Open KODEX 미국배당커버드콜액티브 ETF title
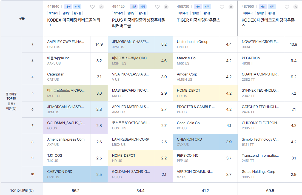Viewport: 302px width, 195px height. pyautogui.click(x=74, y=23)
